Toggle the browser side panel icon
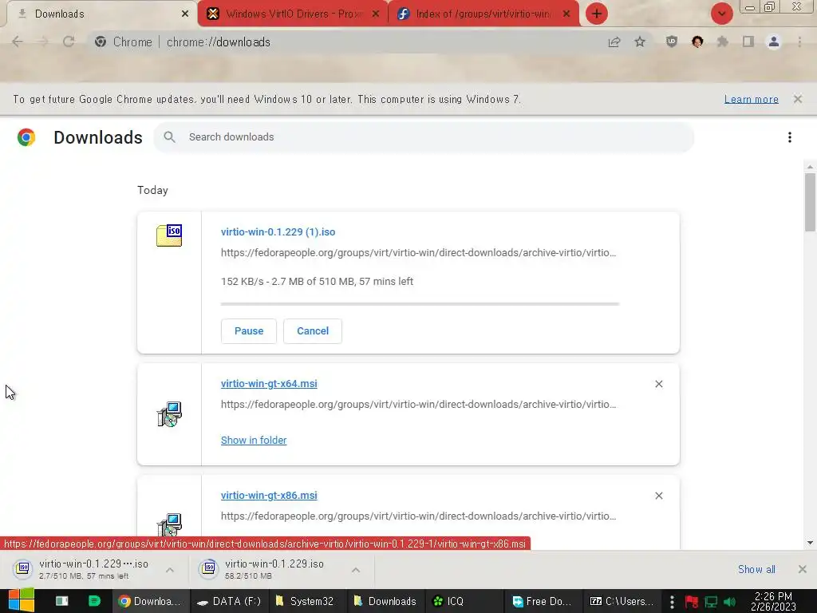817x613 pixels. (748, 42)
